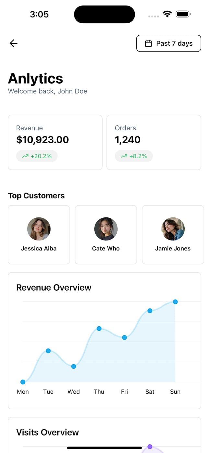Image resolution: width=209 pixels, height=453 pixels.
Task: Expand the Revenue Overview chart section
Action: [53, 287]
